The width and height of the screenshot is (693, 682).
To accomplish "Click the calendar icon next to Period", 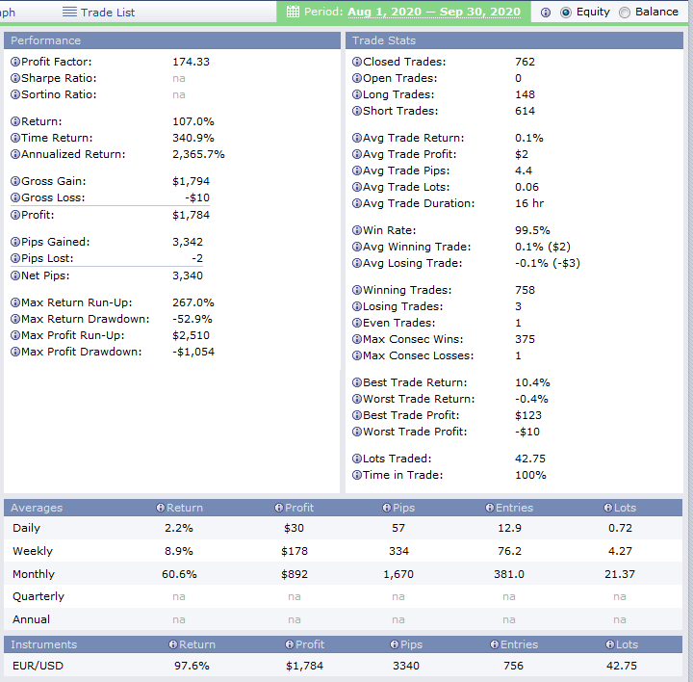I will (x=293, y=13).
